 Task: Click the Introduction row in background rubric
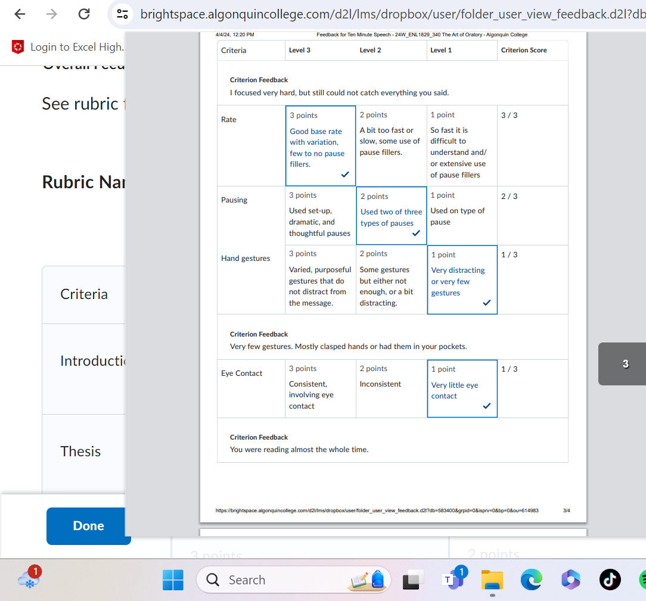coord(83,369)
